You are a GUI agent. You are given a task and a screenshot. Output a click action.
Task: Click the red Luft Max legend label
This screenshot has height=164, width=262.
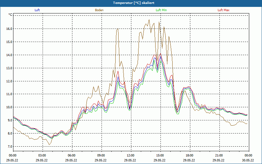click(223, 10)
